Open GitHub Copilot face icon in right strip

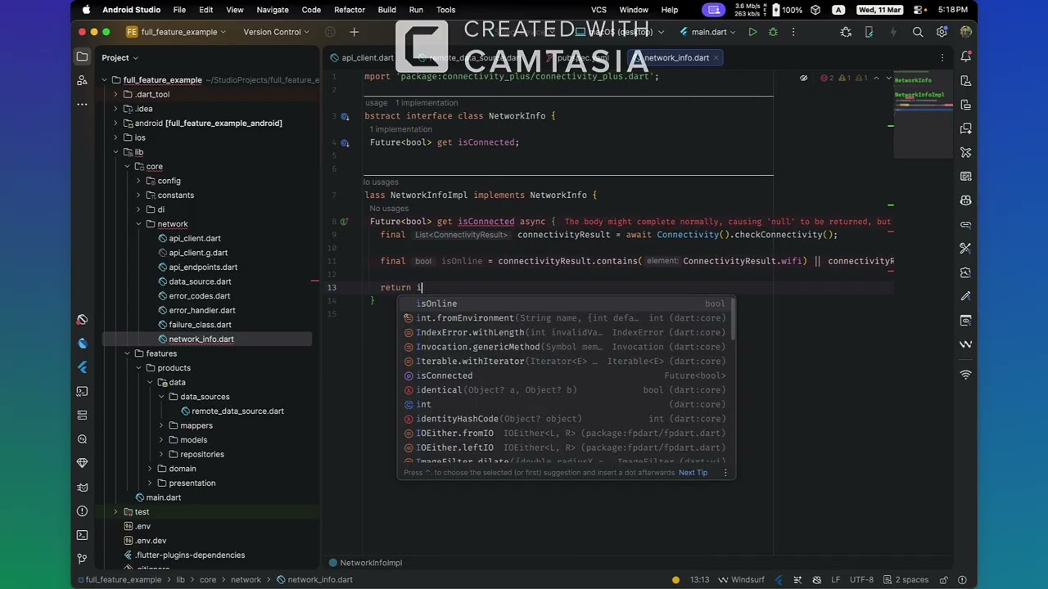(966, 200)
